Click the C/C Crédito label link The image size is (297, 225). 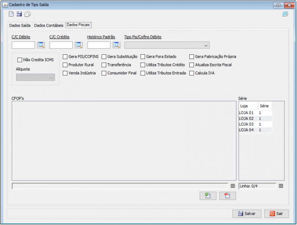pyautogui.click(x=59, y=37)
